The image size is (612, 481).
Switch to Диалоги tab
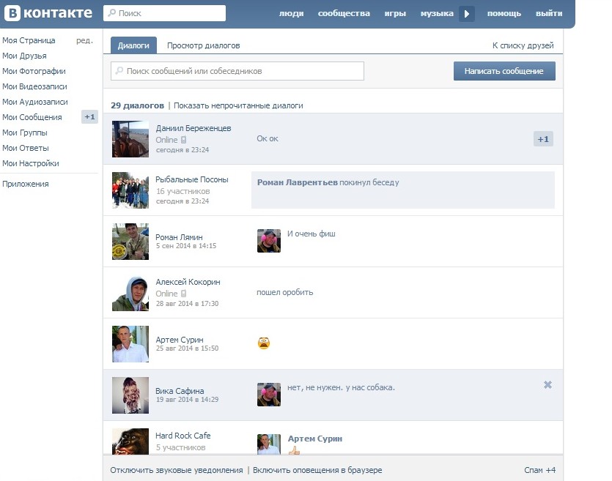[133, 45]
